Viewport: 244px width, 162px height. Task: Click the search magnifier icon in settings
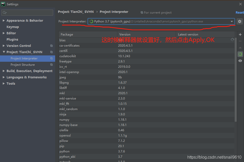(x=5, y=13)
